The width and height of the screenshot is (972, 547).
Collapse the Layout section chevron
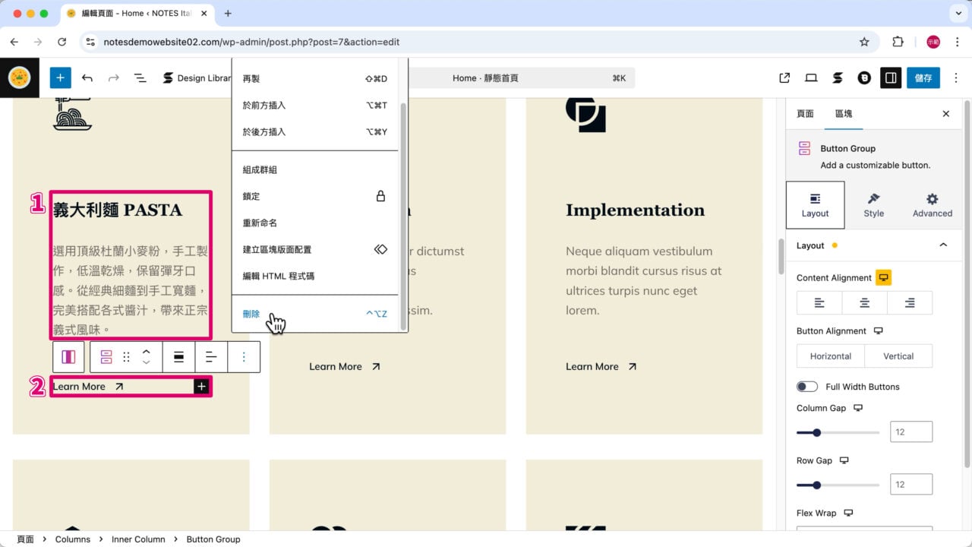click(x=943, y=245)
